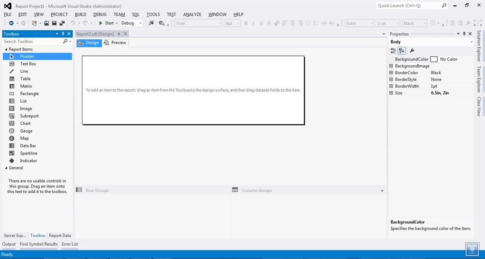The height and width of the screenshot is (259, 485).
Task: Click the Categorized view icon in Properties
Action: tap(393, 50)
